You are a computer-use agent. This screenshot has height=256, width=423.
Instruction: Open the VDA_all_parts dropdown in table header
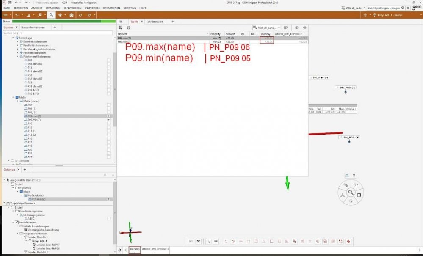click(x=267, y=28)
